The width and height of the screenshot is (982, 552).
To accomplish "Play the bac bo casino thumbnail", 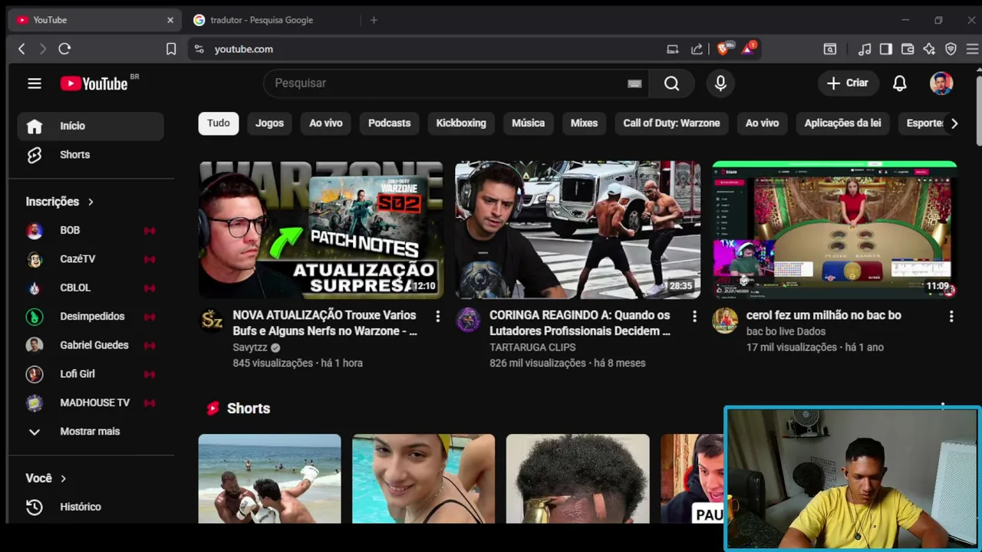I will [x=835, y=229].
